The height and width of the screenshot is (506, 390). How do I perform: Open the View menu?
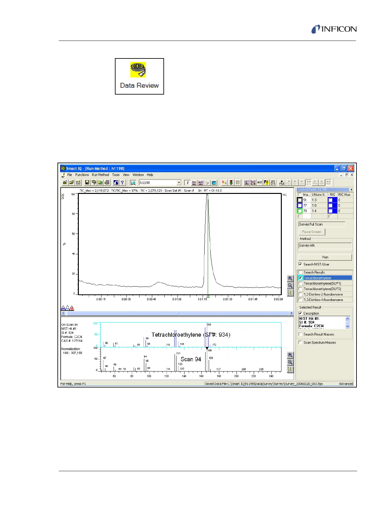coord(126,175)
